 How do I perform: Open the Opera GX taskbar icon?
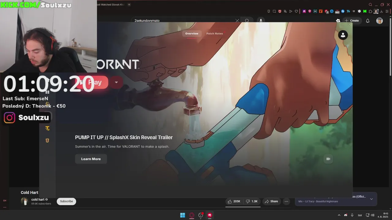coord(192,215)
